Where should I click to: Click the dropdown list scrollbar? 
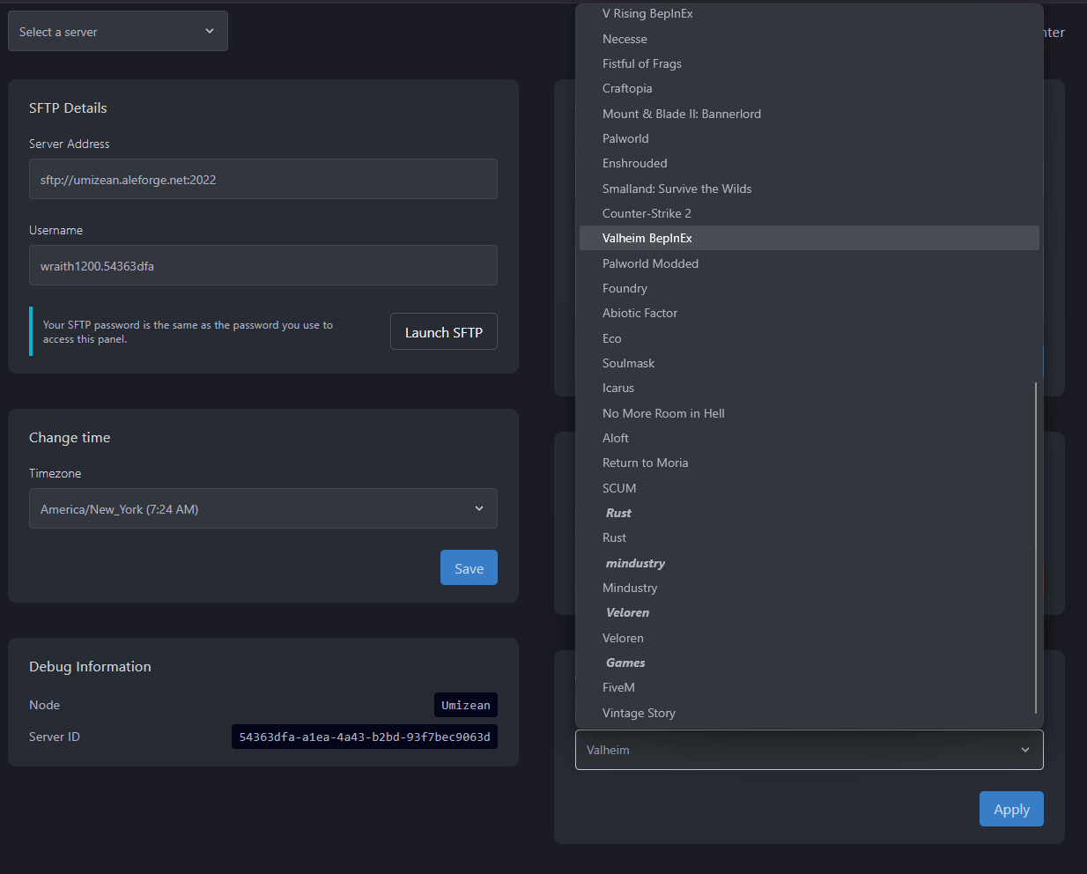(x=1036, y=546)
